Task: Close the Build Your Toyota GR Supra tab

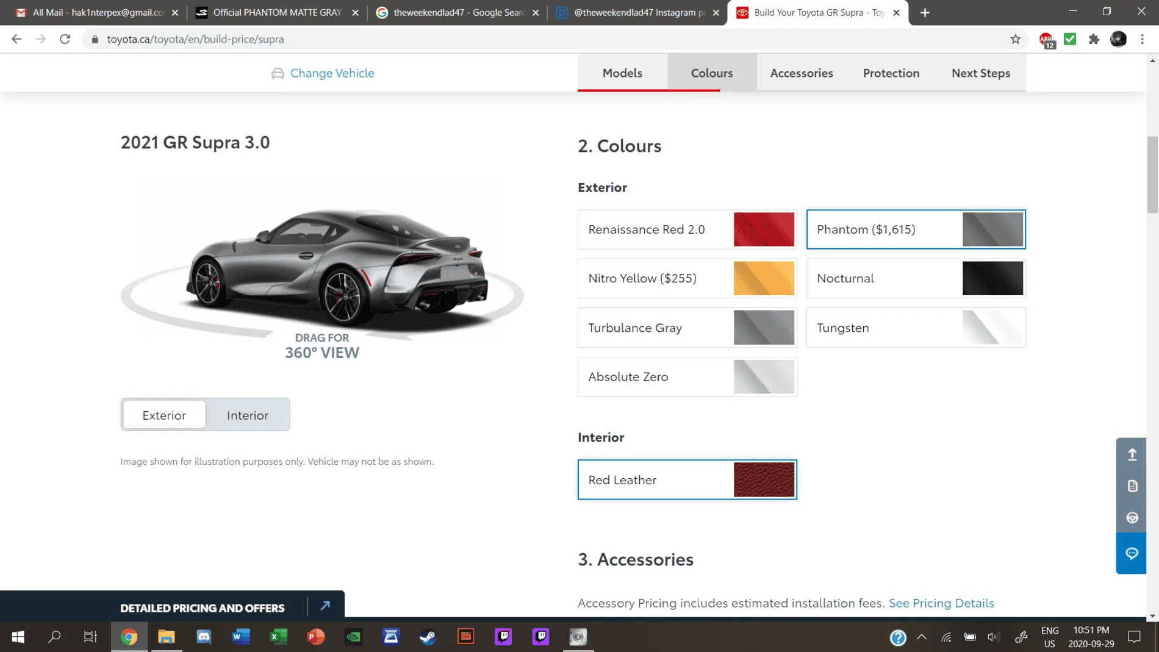Action: pos(896,13)
